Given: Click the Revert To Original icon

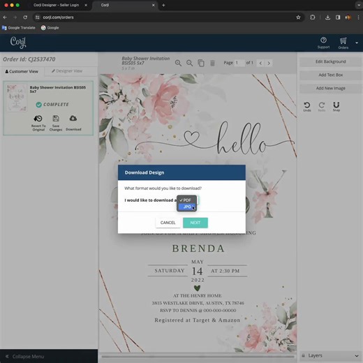Looking at the screenshot, I should pyautogui.click(x=38, y=119).
